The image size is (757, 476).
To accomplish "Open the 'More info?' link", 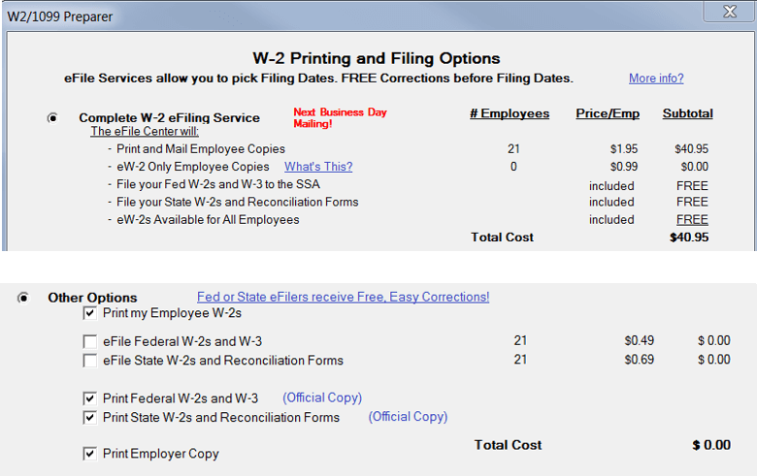I will [656, 79].
